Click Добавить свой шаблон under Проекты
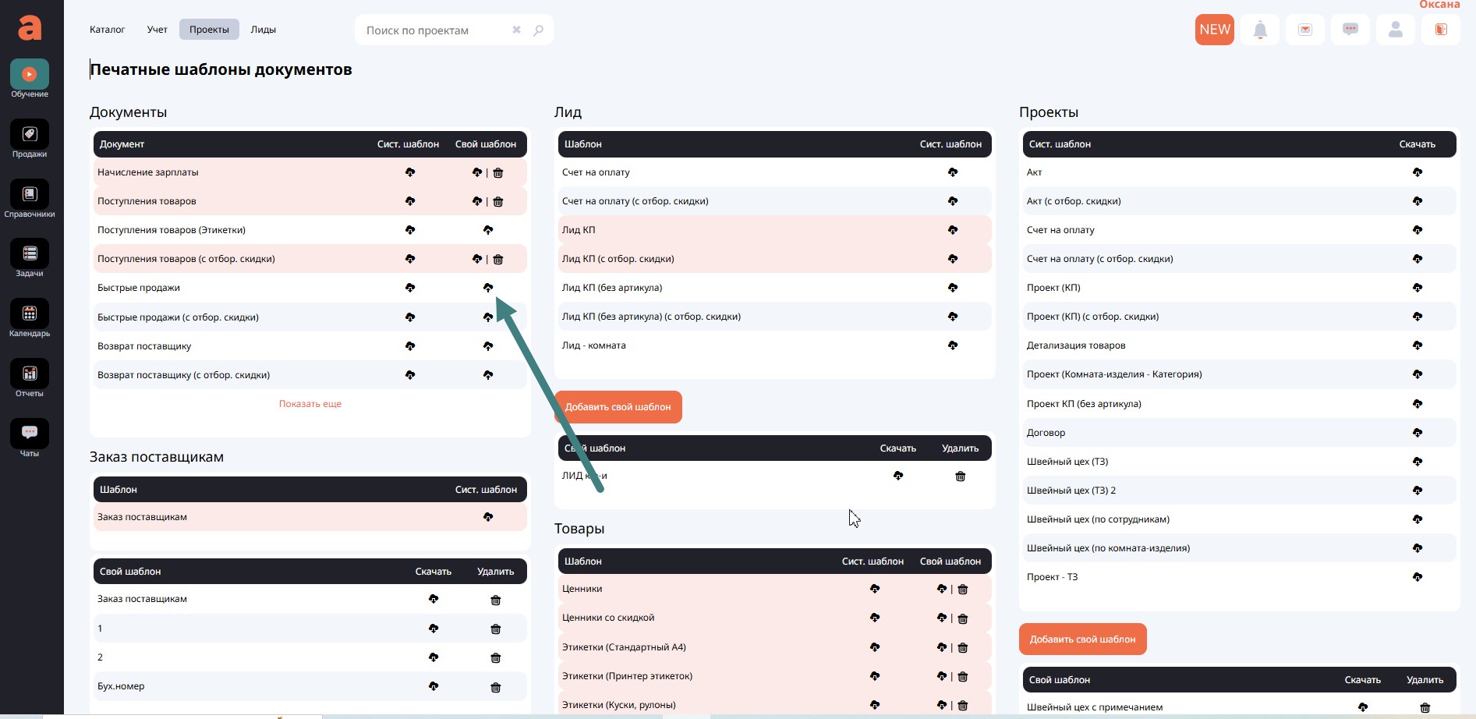Screen dimensions: 1476x719 1082,639
